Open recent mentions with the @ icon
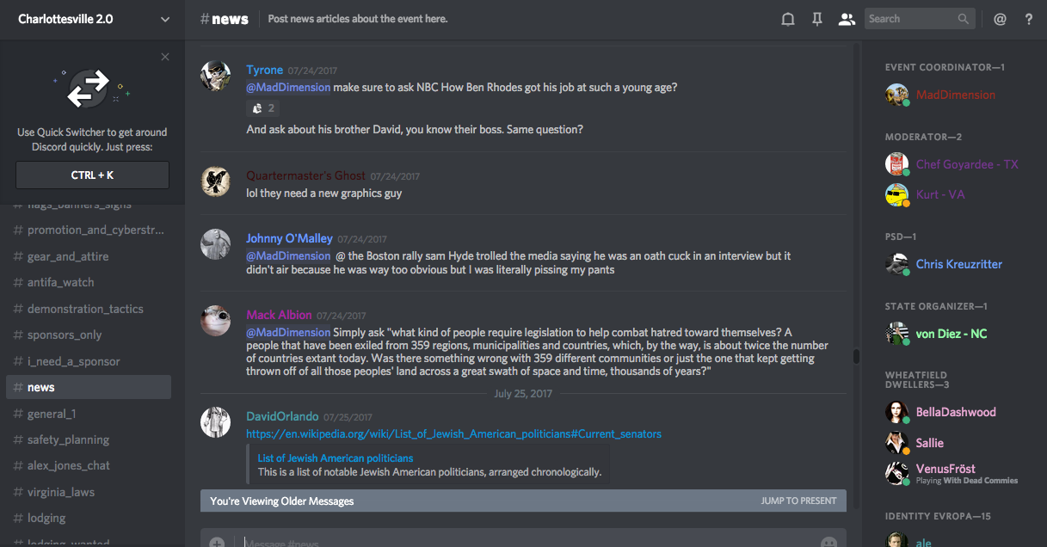The width and height of the screenshot is (1047, 547). [1000, 19]
